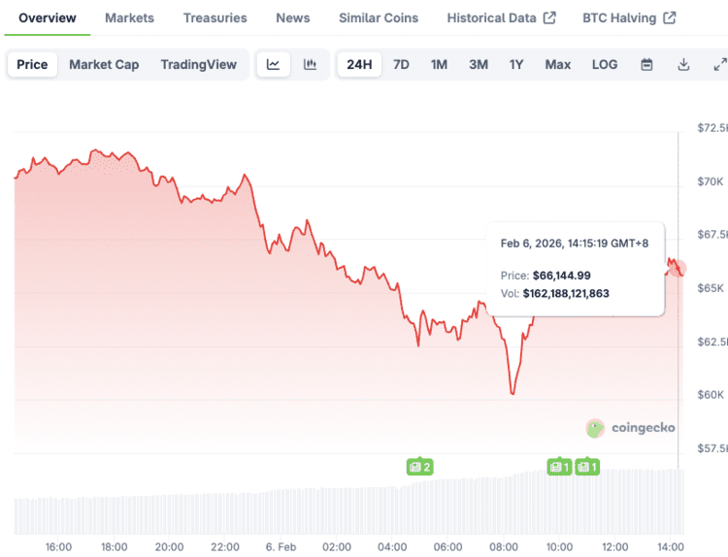The height and width of the screenshot is (557, 728).
Task: Select Max time range
Action: [558, 65]
